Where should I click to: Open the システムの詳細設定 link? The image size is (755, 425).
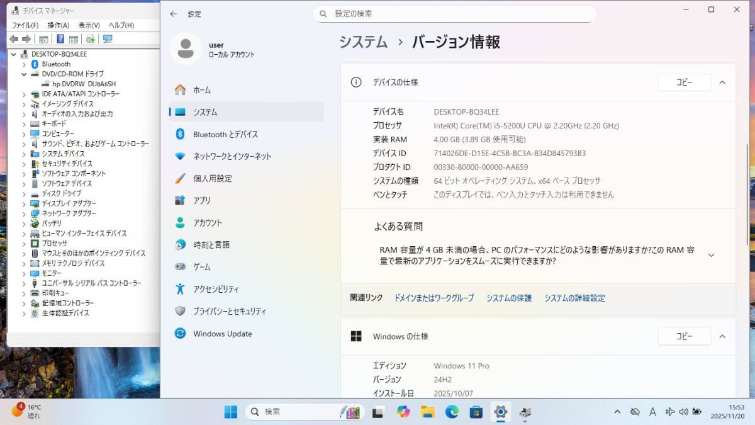(574, 298)
